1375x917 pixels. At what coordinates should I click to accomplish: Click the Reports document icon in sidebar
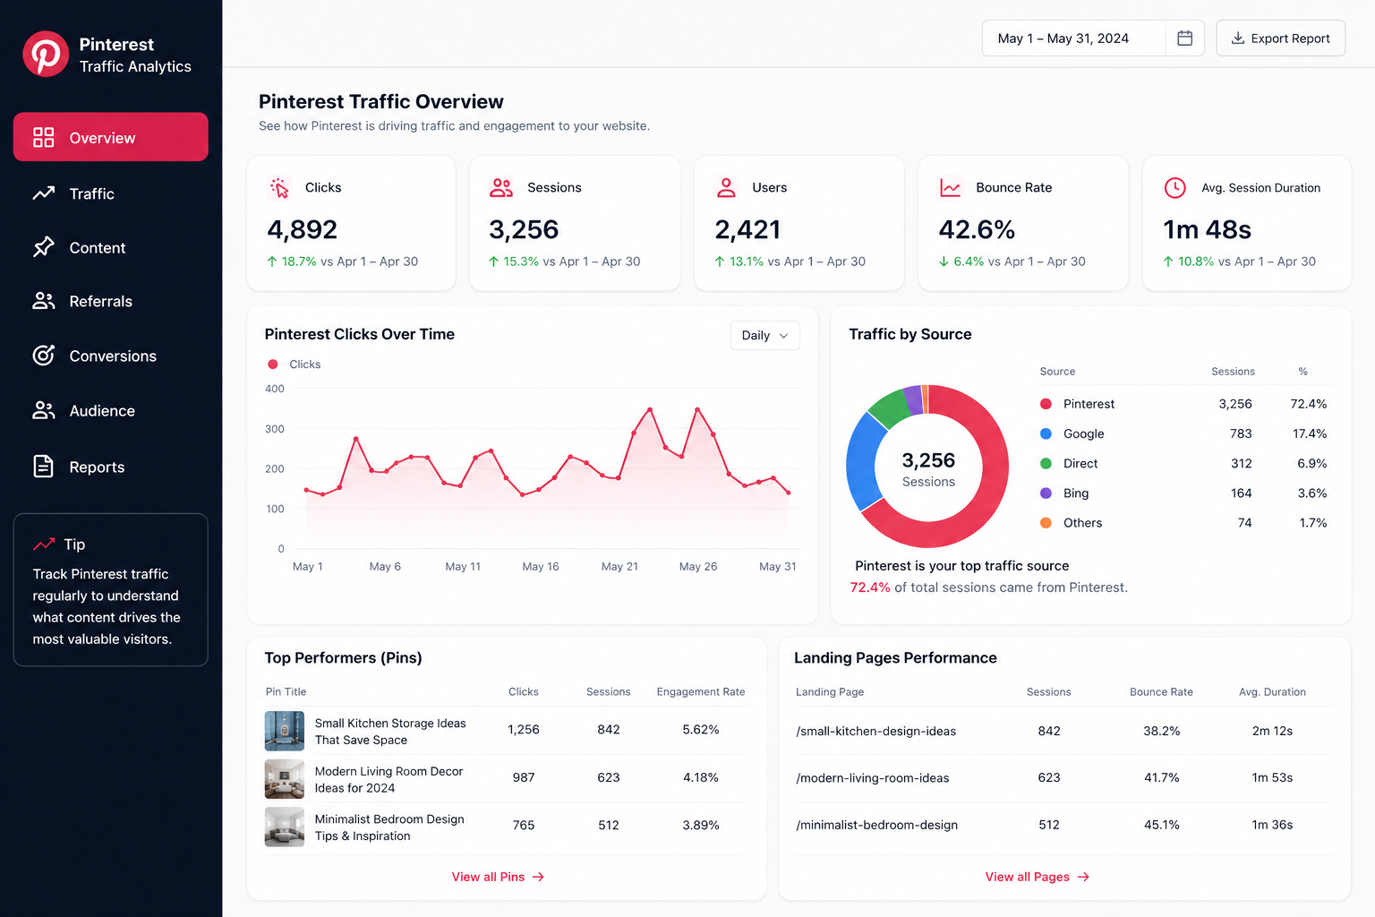44,467
